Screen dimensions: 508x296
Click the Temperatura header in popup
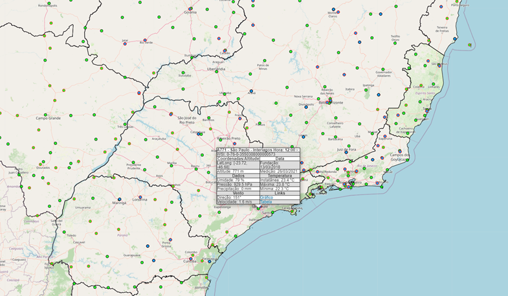tap(280, 176)
